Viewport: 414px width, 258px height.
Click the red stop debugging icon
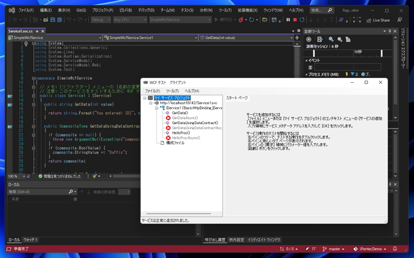295,20
